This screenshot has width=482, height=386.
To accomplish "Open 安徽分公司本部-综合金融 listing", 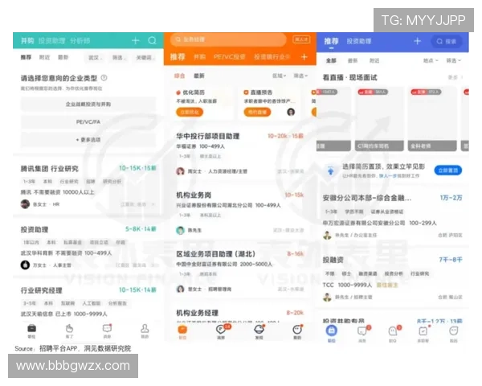I will point(392,216).
